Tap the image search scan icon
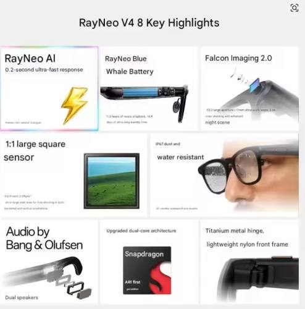The image size is (305, 309). [295, 8]
